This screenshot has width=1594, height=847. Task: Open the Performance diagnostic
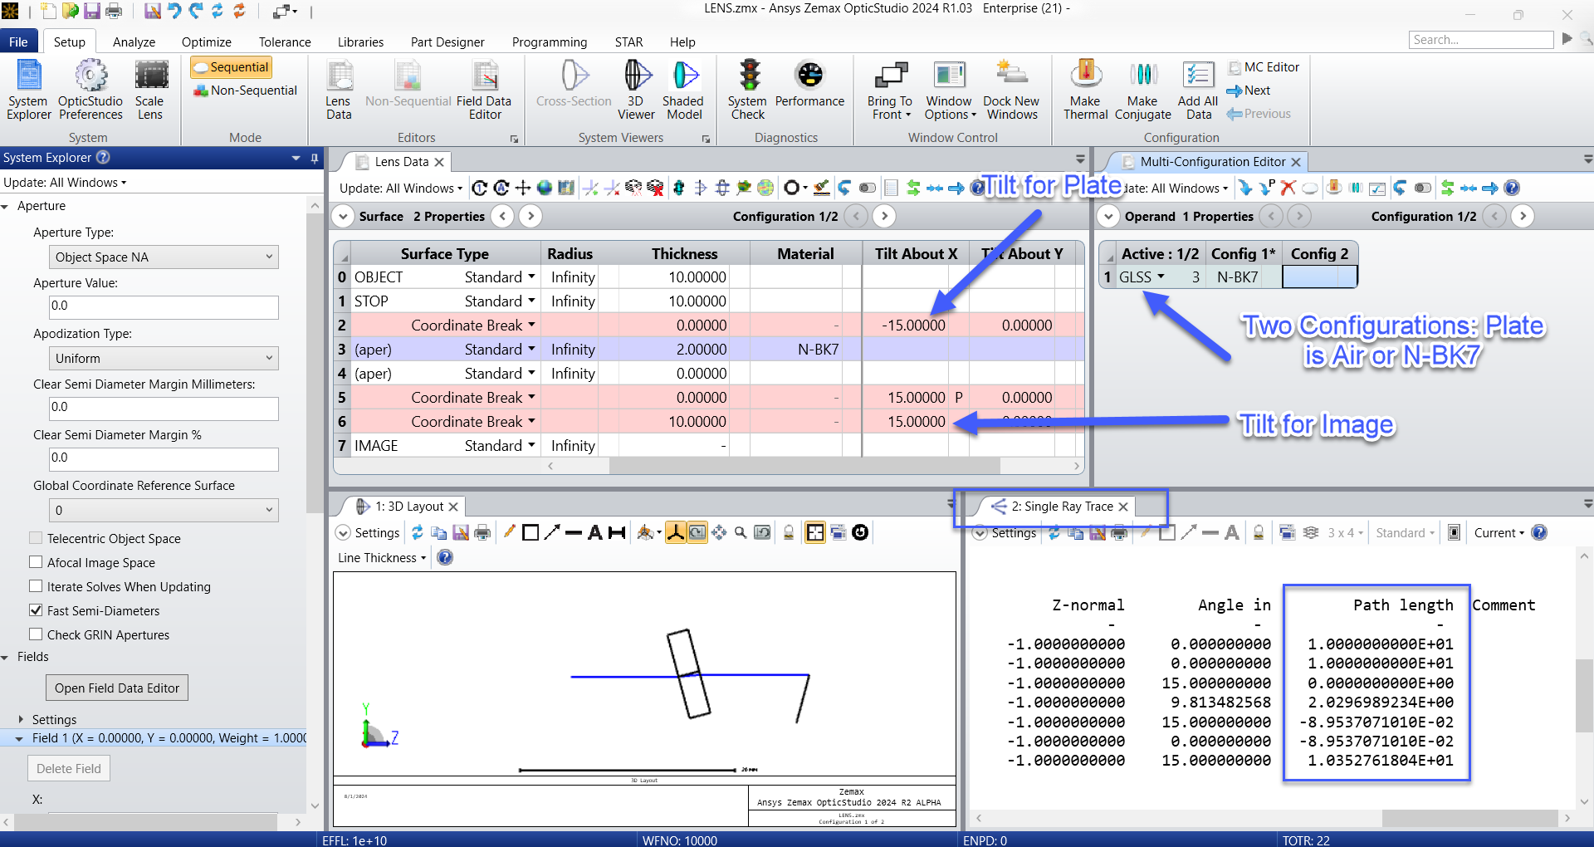point(809,83)
